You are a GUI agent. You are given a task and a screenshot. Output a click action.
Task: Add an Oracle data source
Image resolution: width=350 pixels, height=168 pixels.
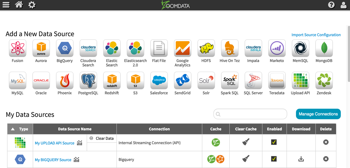pyautogui.click(x=41, y=80)
